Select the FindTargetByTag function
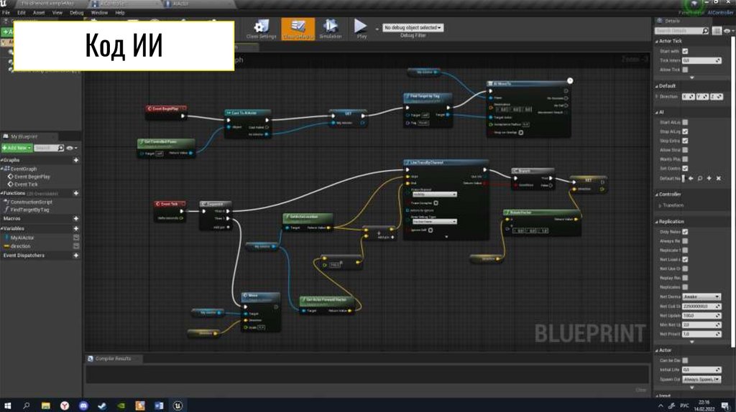This screenshot has height=412, width=736. pos(29,210)
